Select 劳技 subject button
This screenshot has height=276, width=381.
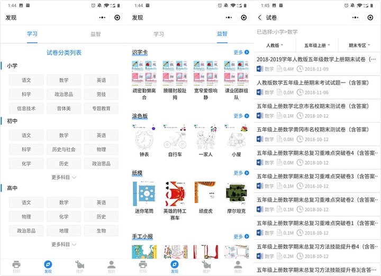click(x=101, y=94)
